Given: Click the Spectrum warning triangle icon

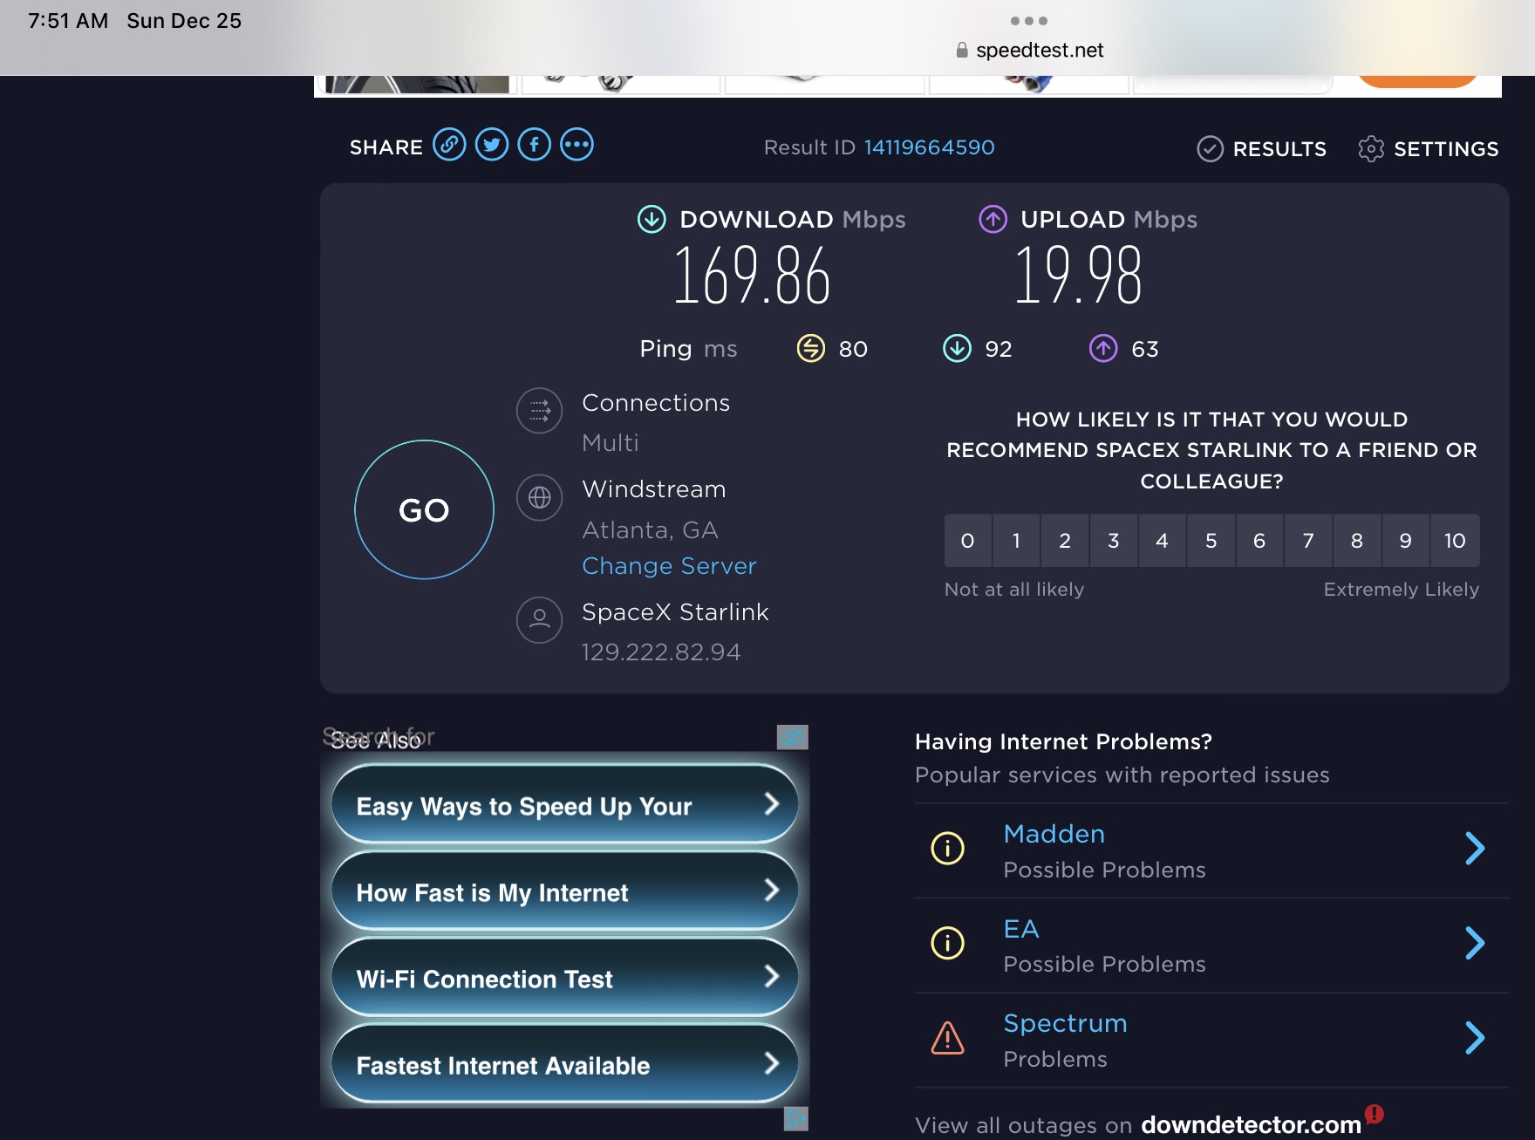Looking at the screenshot, I should [x=948, y=1038].
